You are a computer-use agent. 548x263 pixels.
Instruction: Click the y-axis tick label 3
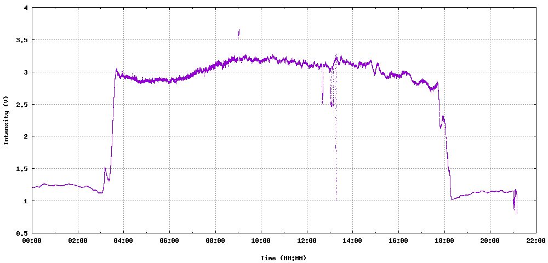coord(26,72)
